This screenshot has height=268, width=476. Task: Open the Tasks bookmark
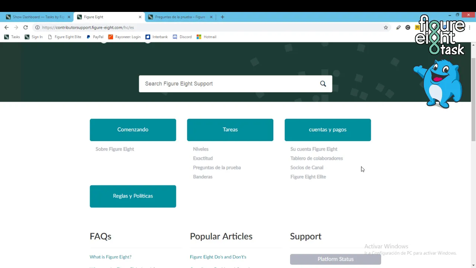coord(12,37)
